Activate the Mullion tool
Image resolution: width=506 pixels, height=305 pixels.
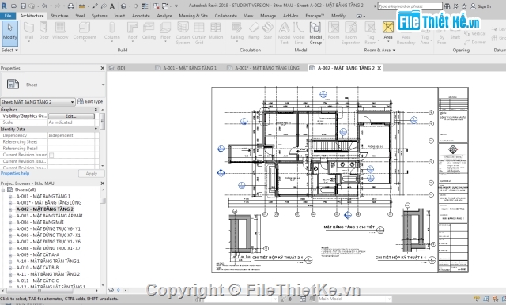coord(216,32)
